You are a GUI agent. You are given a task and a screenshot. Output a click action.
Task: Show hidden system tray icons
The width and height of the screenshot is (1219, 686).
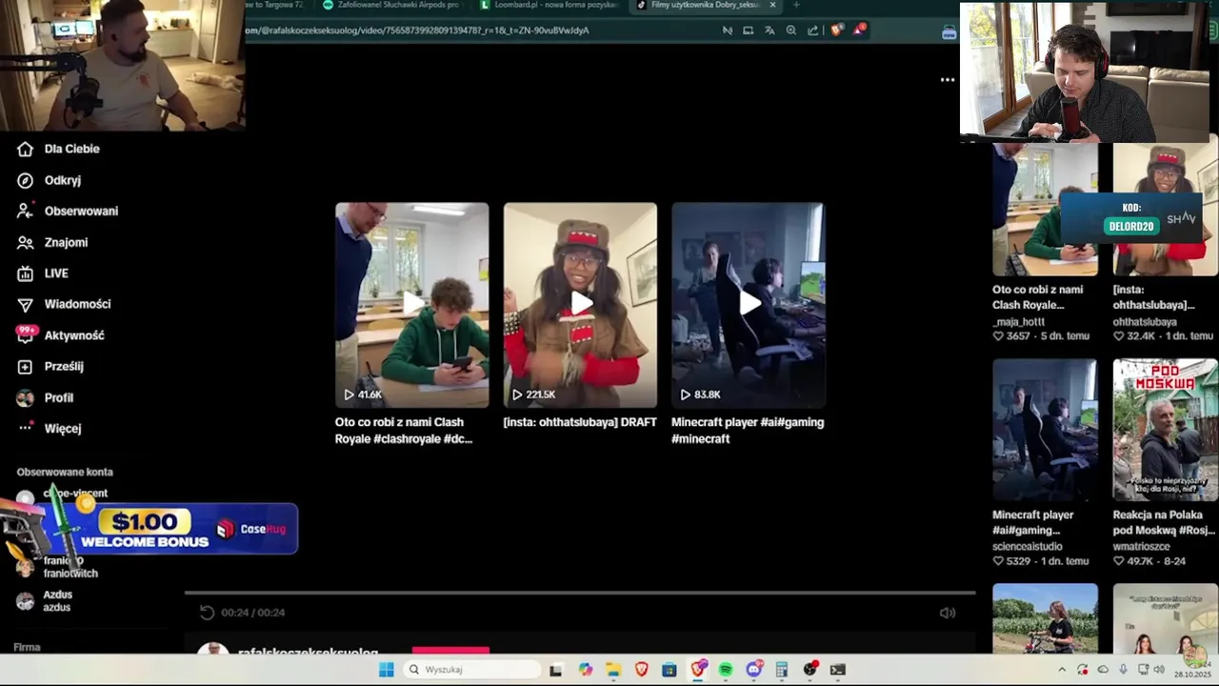(1062, 670)
